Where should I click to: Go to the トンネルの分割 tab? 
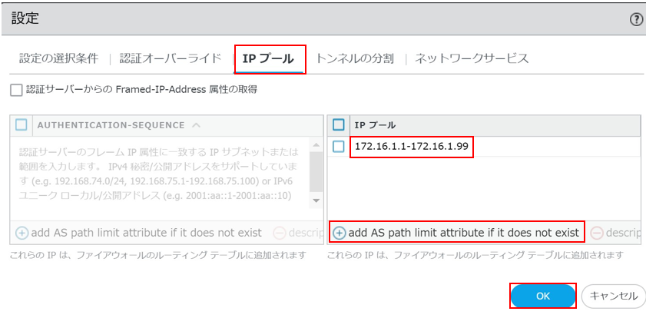pos(355,58)
